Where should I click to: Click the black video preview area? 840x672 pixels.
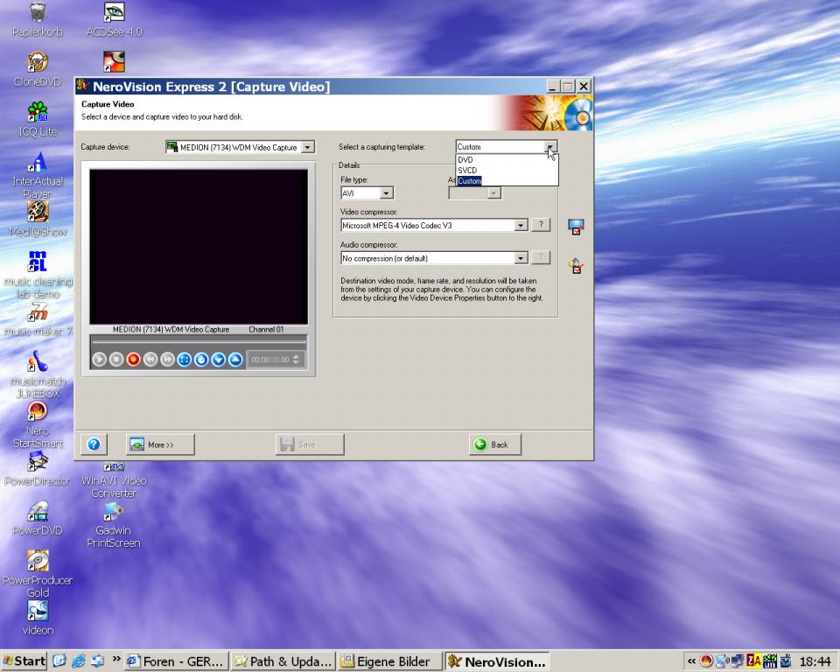coord(199,247)
